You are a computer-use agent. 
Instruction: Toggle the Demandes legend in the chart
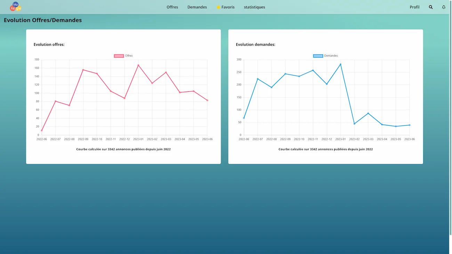331,56
